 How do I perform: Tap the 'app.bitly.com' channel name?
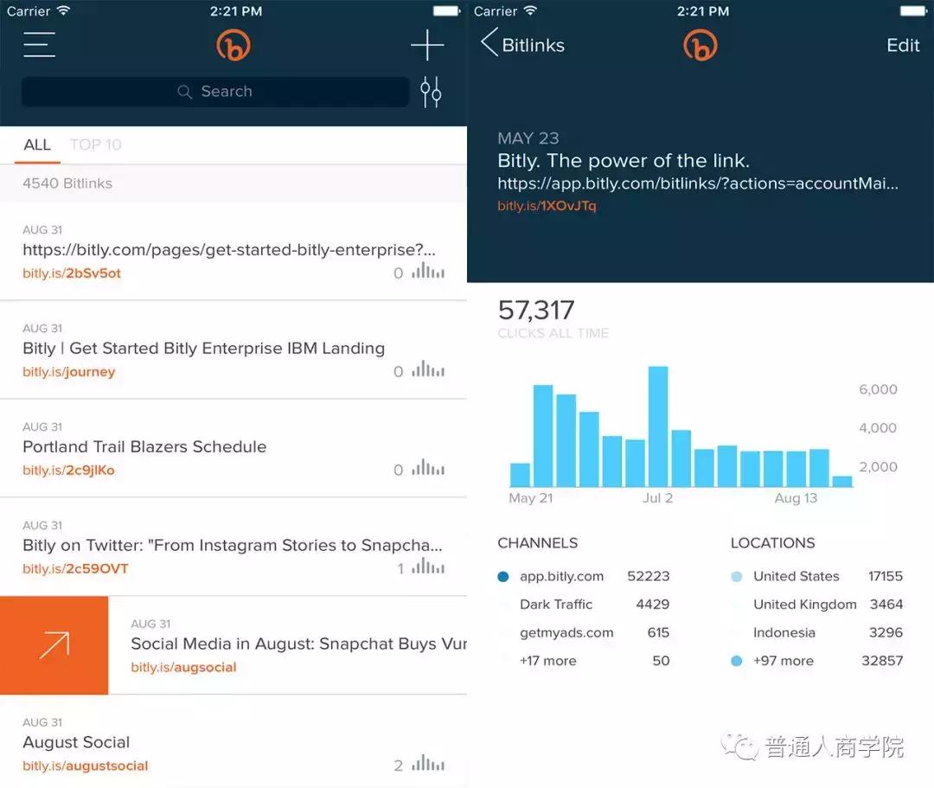tap(562, 577)
